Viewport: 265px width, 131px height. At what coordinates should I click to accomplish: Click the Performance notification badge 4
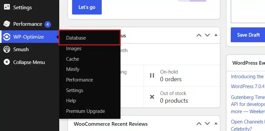pyautogui.click(x=47, y=24)
